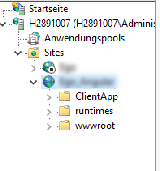
Task: Expand the ClientApp folder
Action: click(x=49, y=98)
